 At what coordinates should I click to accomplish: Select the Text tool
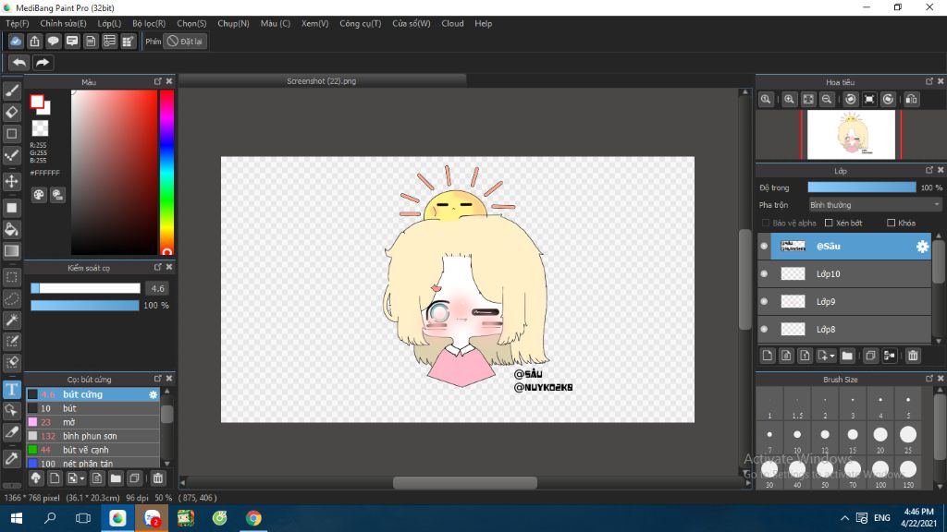(x=11, y=390)
